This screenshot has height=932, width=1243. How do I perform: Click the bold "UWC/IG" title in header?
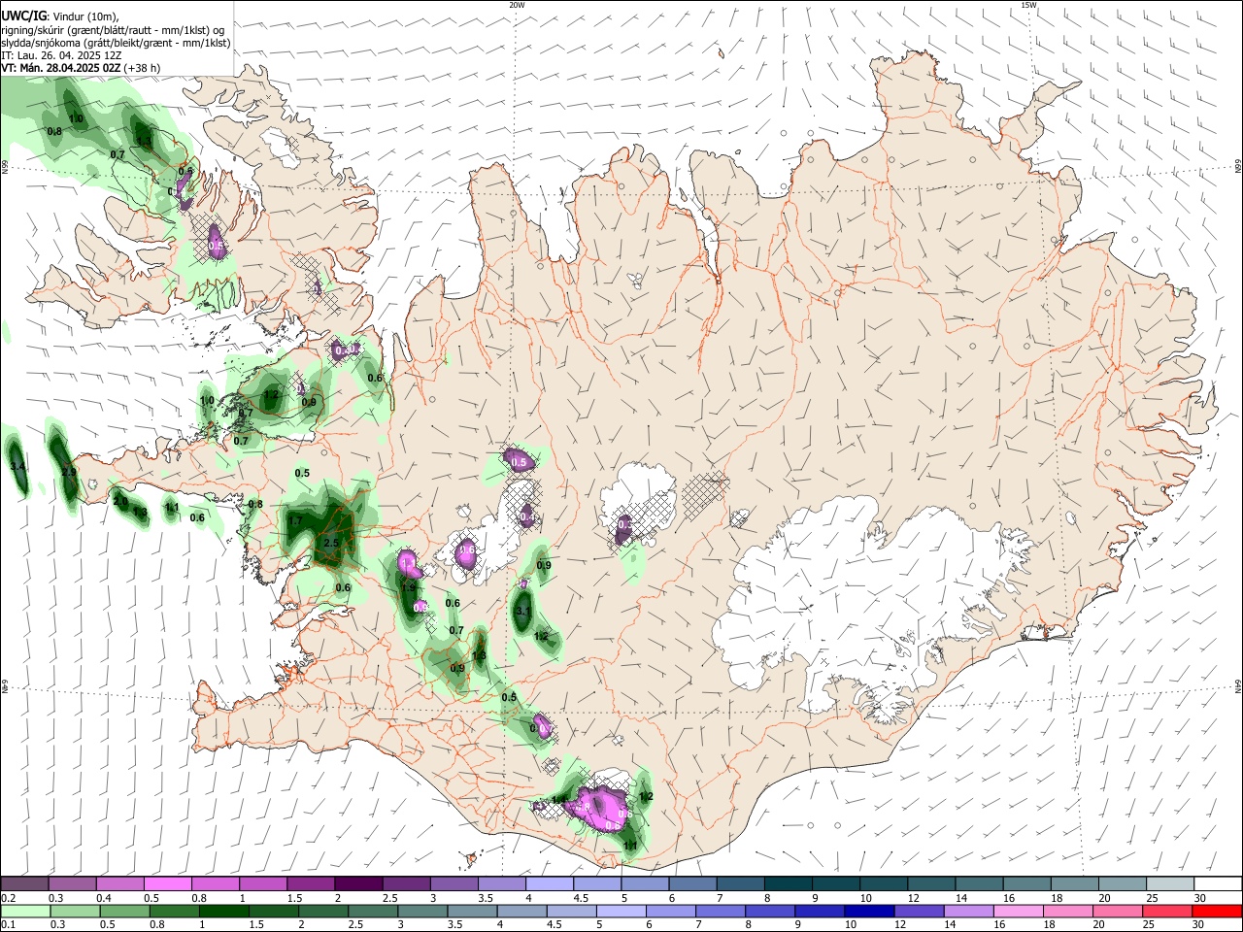pos(22,16)
